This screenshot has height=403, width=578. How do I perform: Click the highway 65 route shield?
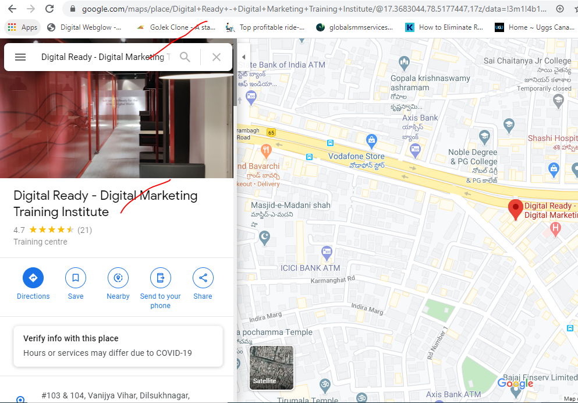point(271,133)
